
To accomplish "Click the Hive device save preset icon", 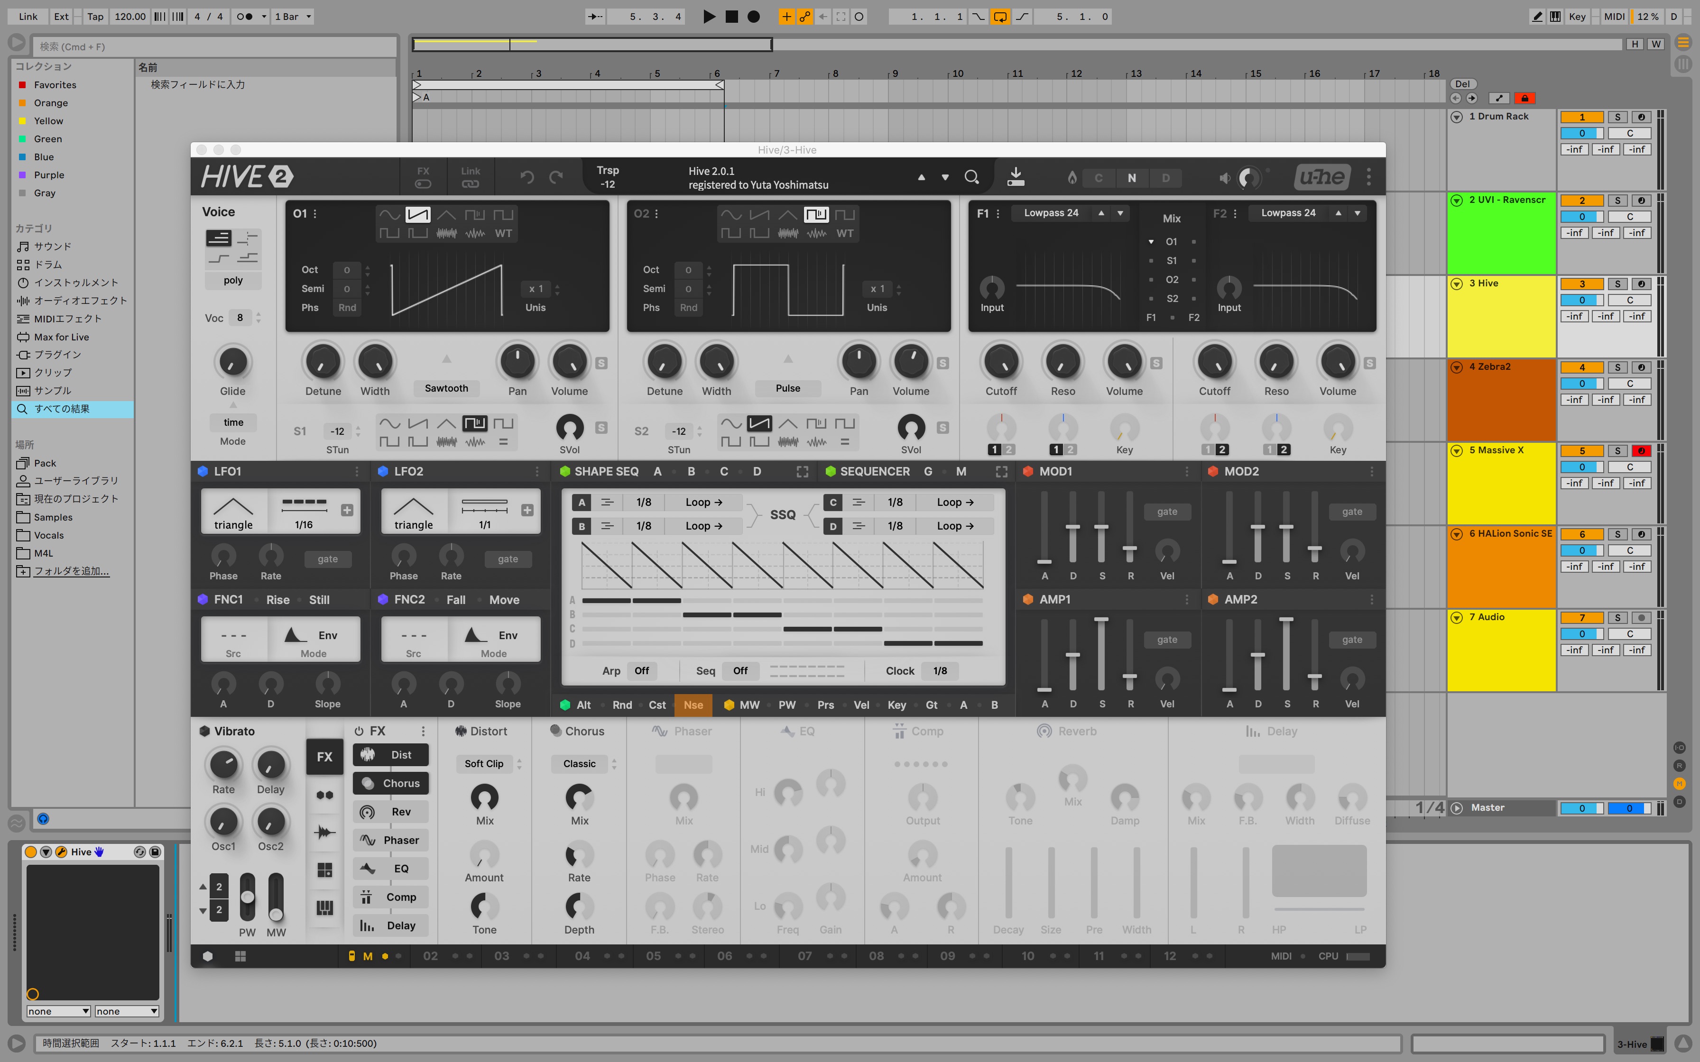I will [155, 852].
